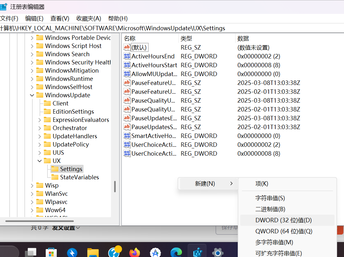
Task: Open Android Studio from the taskbar
Action: (155, 253)
